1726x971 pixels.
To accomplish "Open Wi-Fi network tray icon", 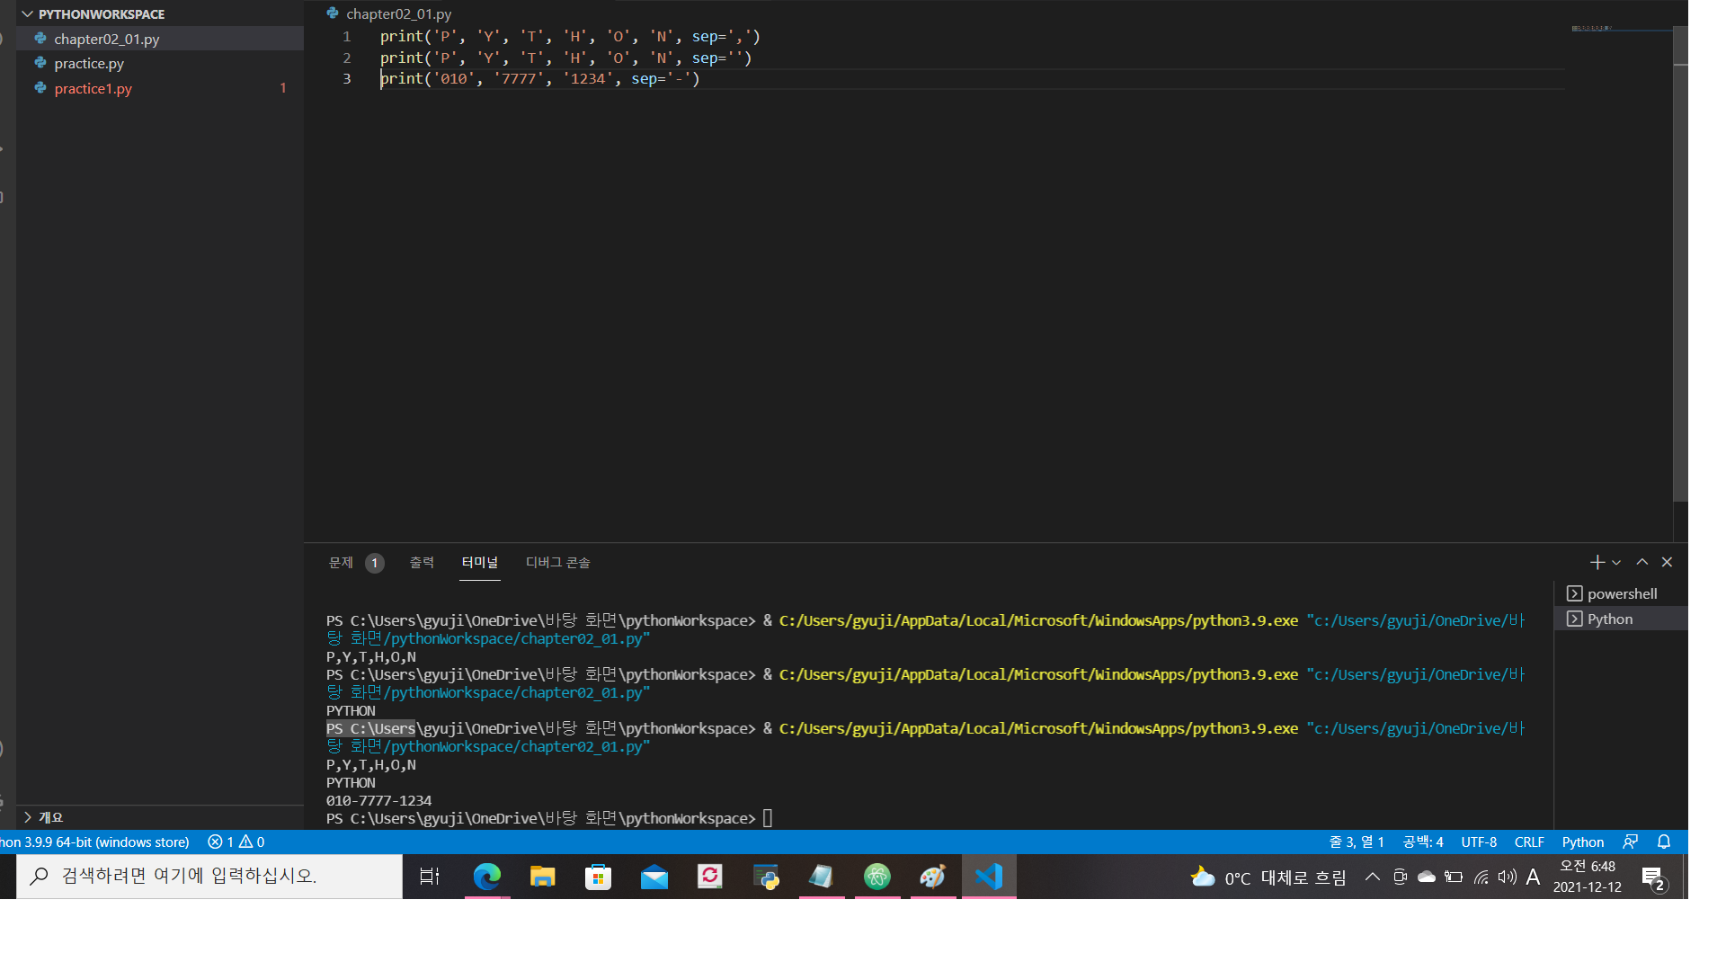I will 1481,877.
